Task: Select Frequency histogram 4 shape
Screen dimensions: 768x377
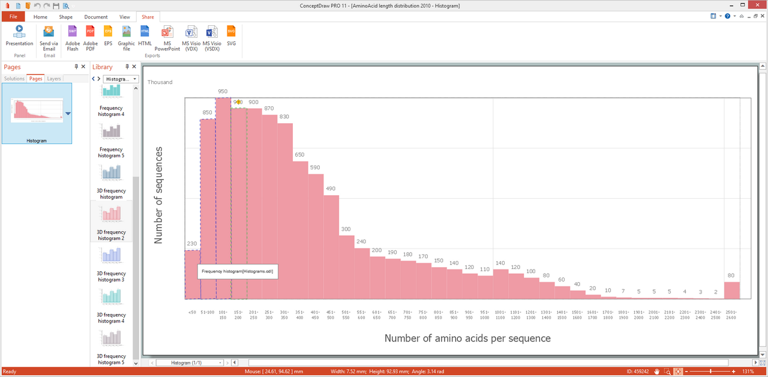Action: click(111, 100)
